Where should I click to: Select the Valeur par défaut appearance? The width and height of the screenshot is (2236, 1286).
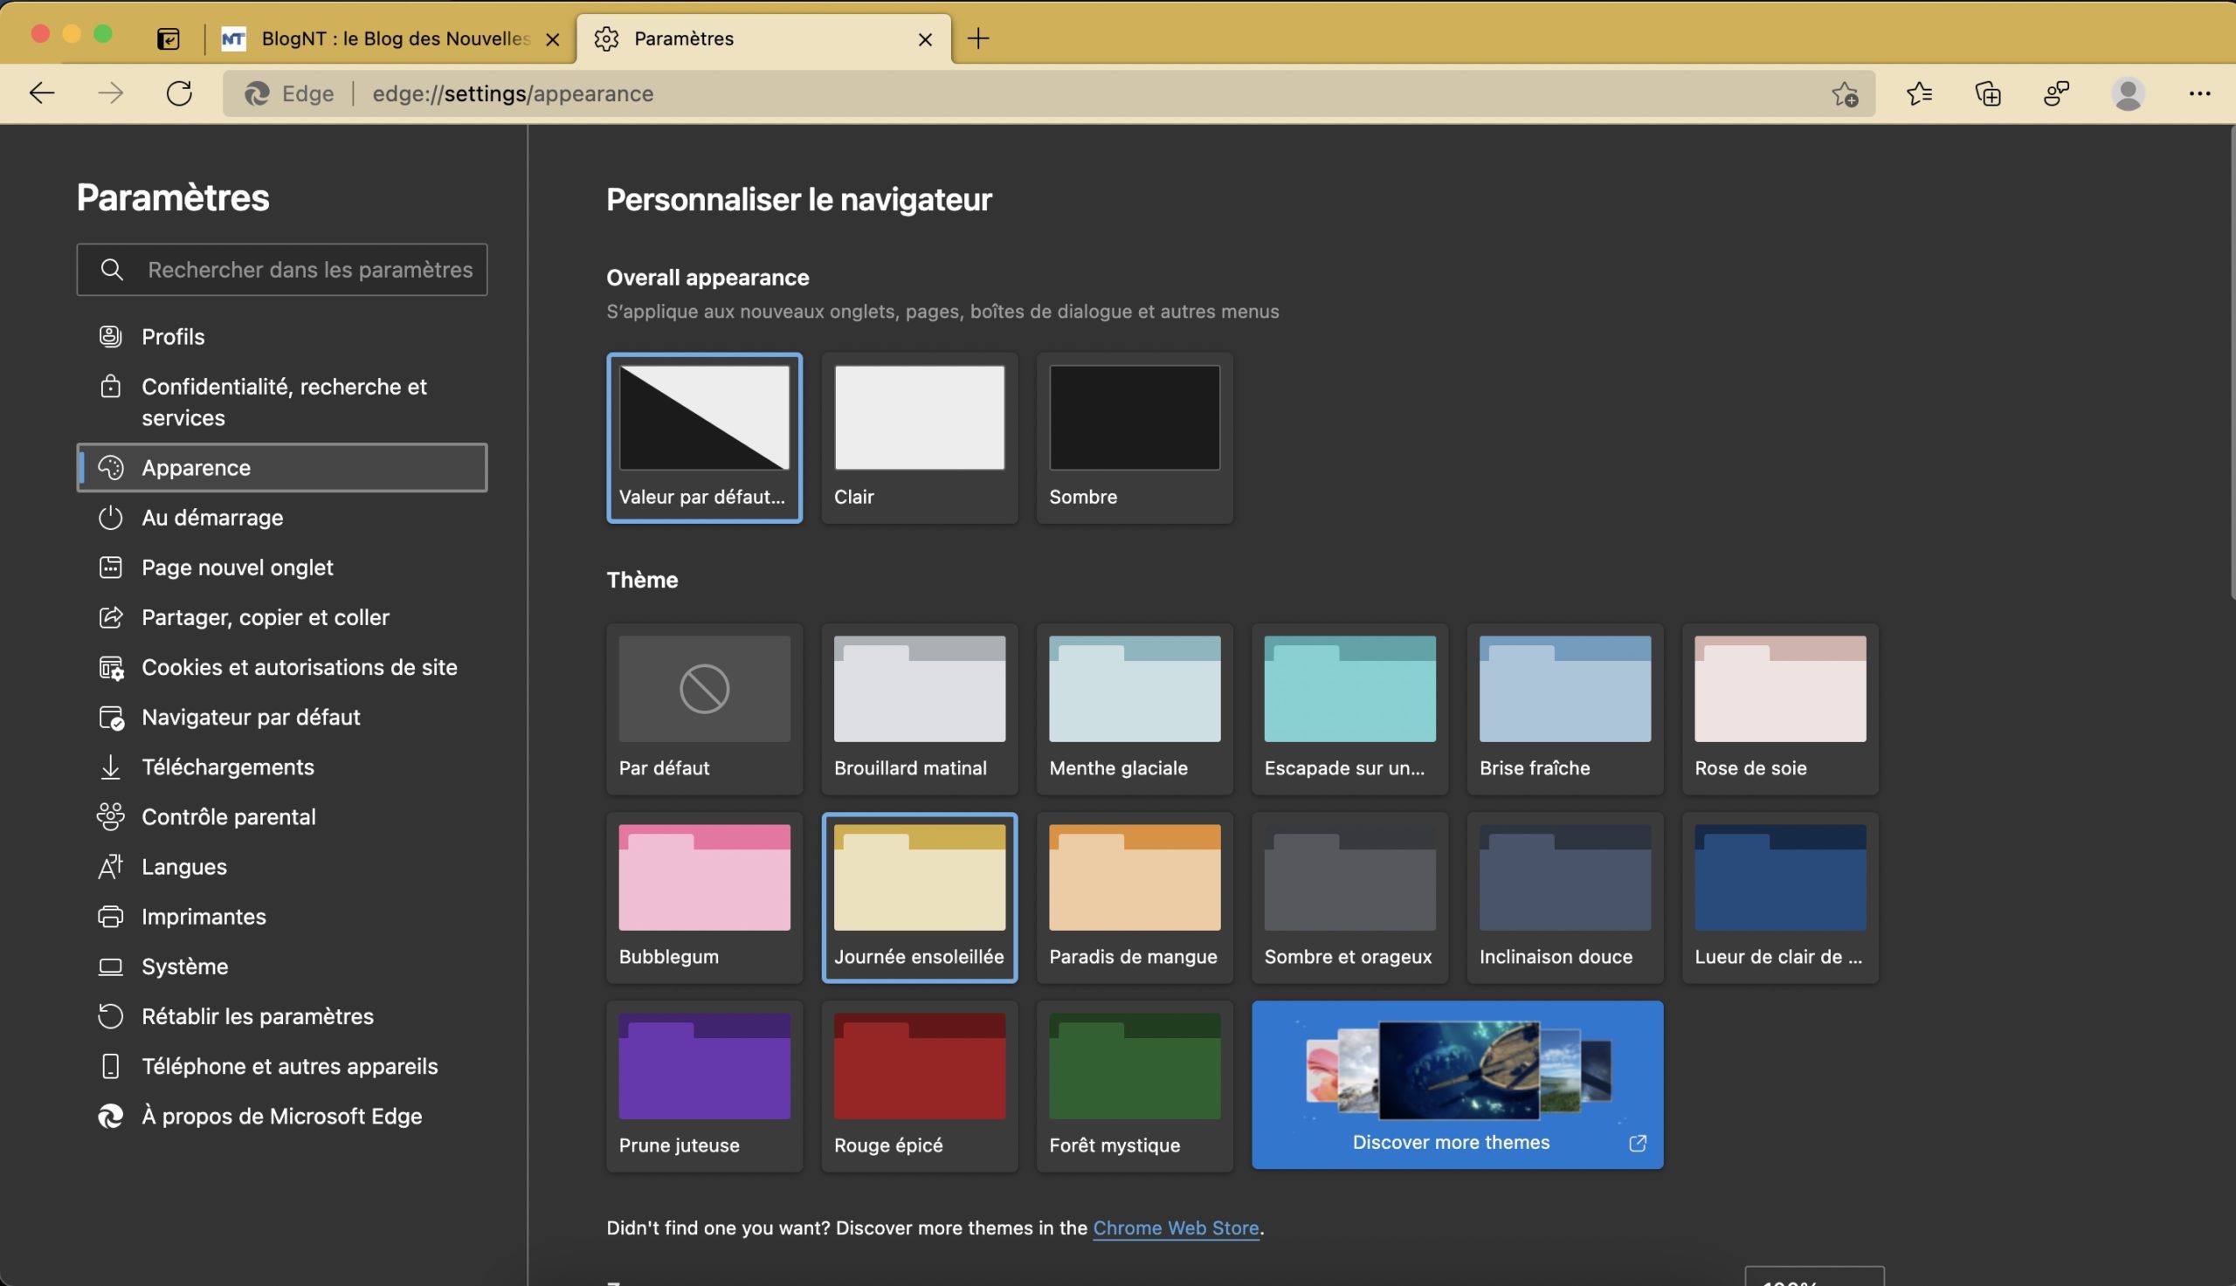point(704,437)
